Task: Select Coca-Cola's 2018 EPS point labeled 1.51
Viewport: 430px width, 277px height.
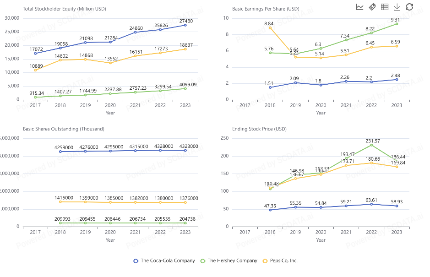Action: 270,87
